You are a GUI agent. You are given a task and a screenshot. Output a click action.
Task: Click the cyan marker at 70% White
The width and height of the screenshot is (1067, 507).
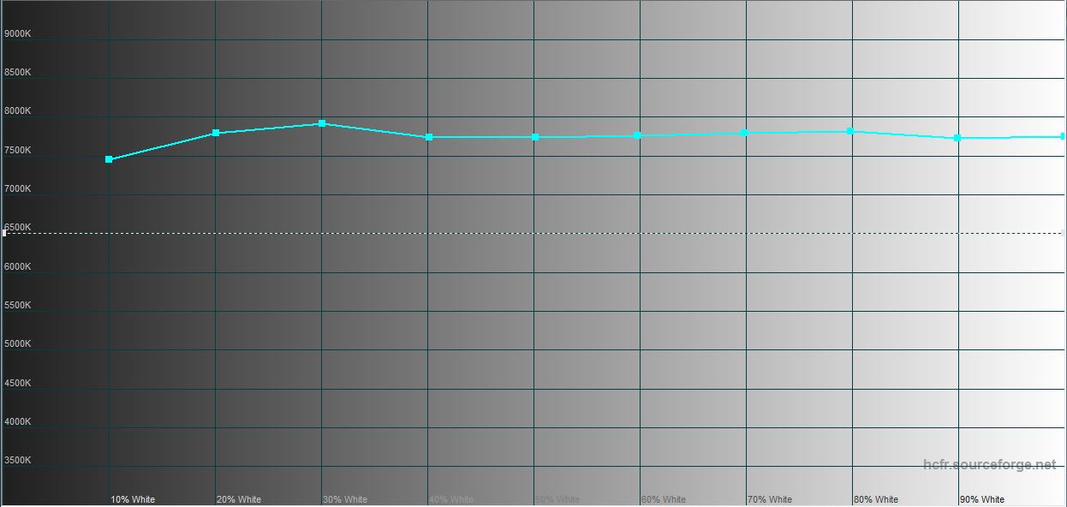coord(745,133)
